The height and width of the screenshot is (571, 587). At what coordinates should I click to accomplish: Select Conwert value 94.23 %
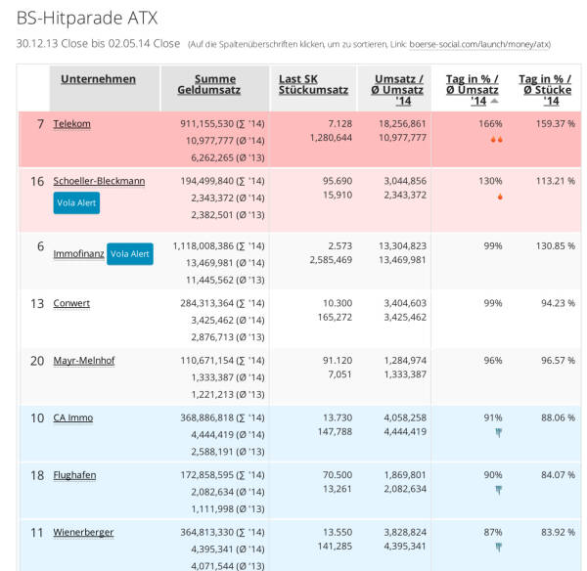[x=558, y=303]
